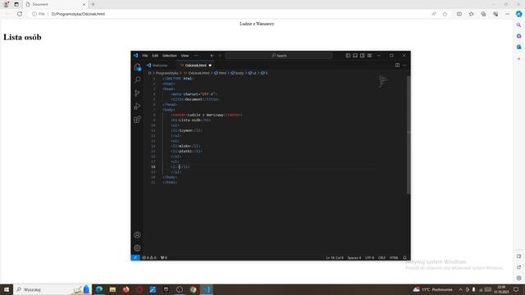This screenshot has width=525, height=295.
Task: Open Source Control view in the activity bar
Action: (137, 93)
